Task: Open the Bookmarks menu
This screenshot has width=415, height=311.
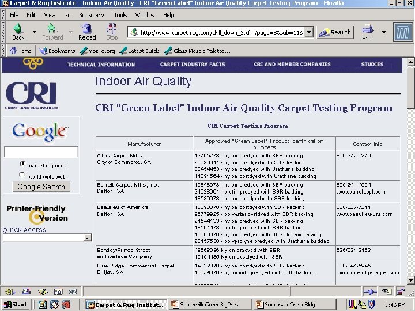Action: [x=92, y=15]
